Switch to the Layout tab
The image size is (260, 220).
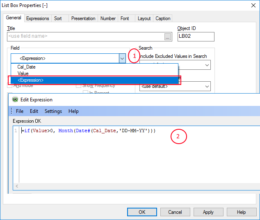144,18
